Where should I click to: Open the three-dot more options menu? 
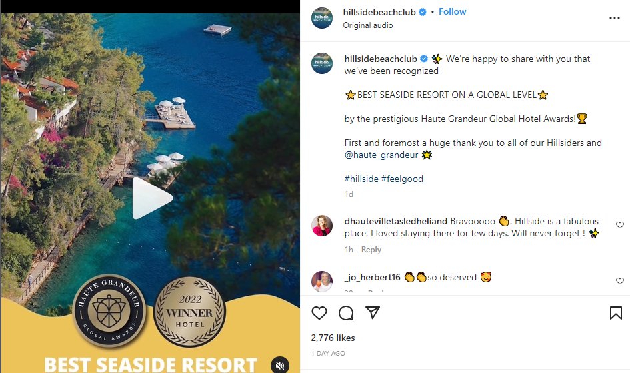614,18
